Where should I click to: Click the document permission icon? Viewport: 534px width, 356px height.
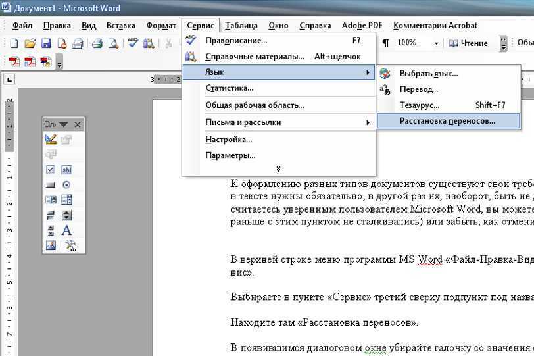tap(62, 43)
